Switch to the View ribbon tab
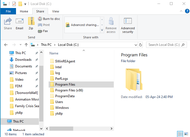Viewport: 190px width, 137px height. (x=56, y=11)
